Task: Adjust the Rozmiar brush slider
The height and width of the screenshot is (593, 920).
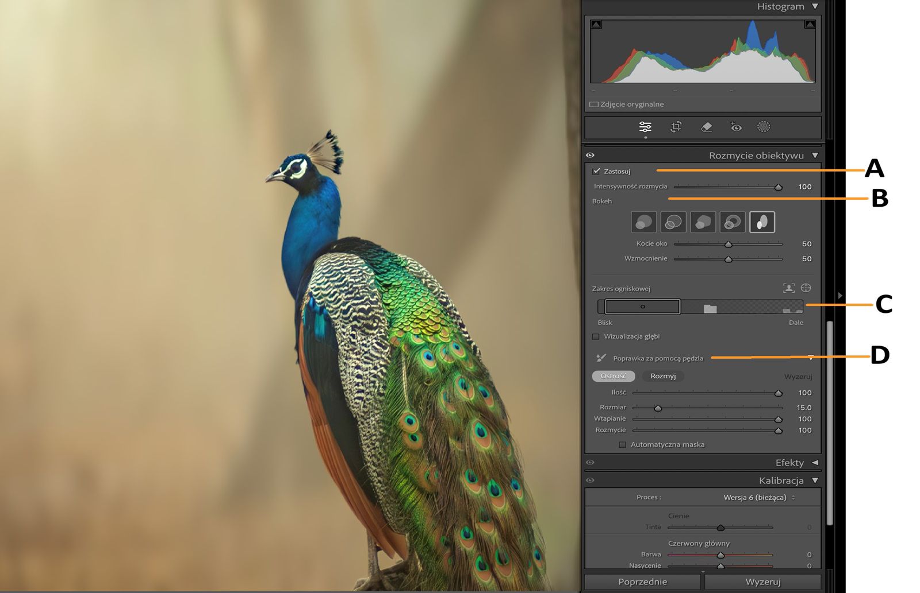Action: point(658,408)
